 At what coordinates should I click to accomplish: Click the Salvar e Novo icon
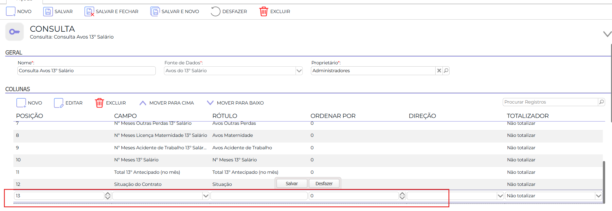155,11
